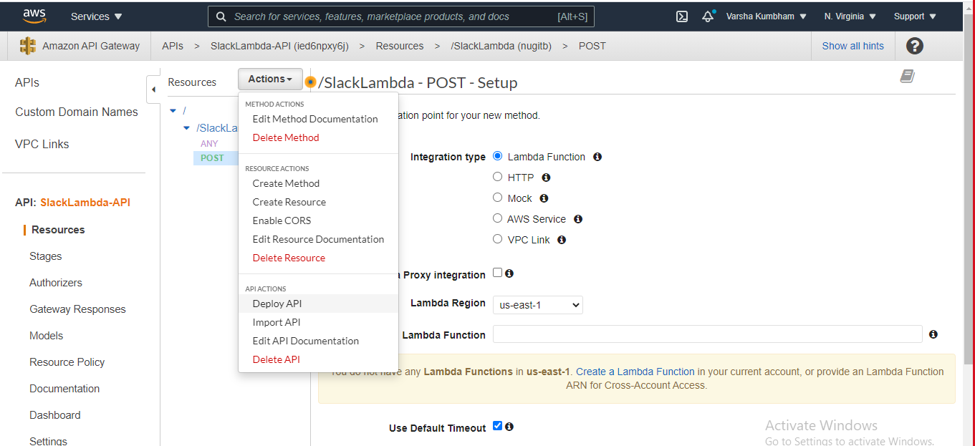The image size is (975, 446).
Task: Choose Delete API from menu
Action: (276, 359)
